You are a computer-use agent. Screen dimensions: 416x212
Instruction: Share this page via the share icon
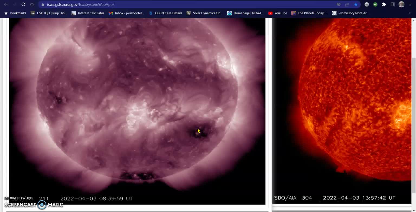[x=347, y=5]
